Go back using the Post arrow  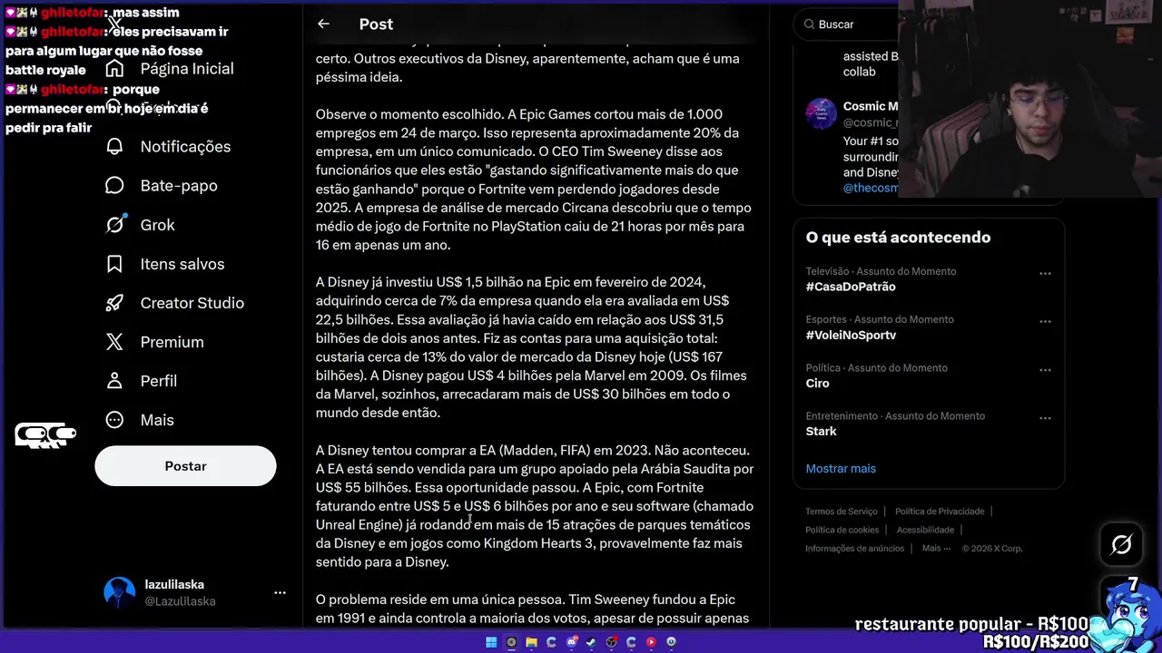pos(323,24)
